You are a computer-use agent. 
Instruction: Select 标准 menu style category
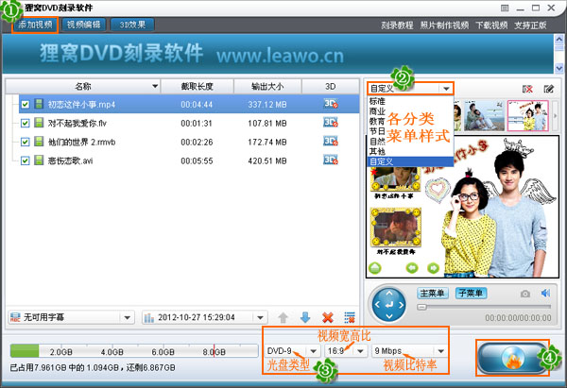point(377,101)
